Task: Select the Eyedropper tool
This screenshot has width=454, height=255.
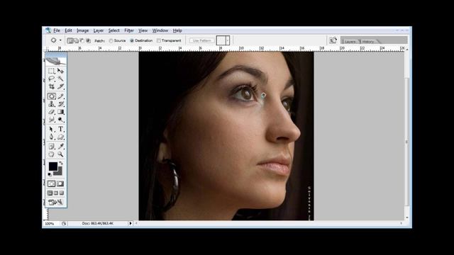Action: click(x=60, y=147)
